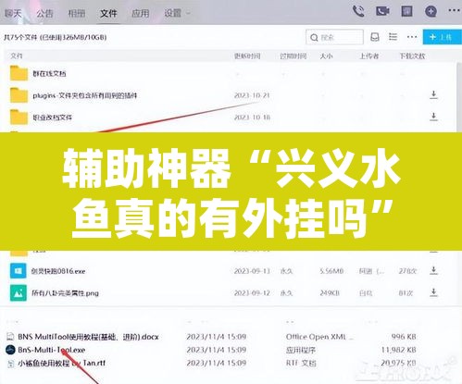
Task: Sort by the 下载次数 column header
Action: point(412,56)
